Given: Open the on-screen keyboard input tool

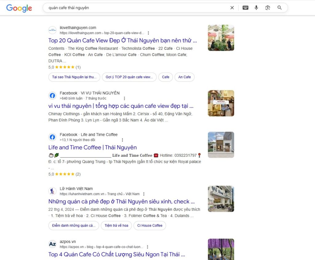Looking at the screenshot, I should (x=245, y=8).
